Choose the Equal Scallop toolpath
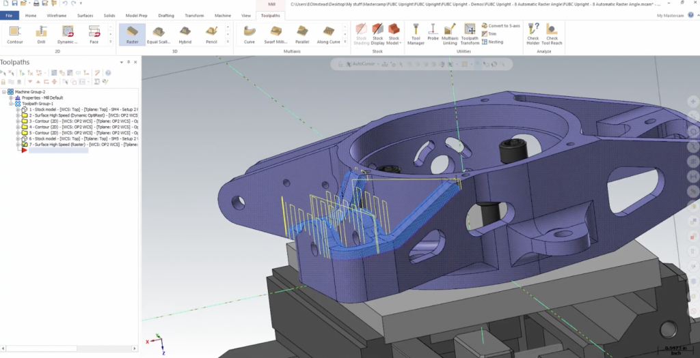 click(x=159, y=35)
